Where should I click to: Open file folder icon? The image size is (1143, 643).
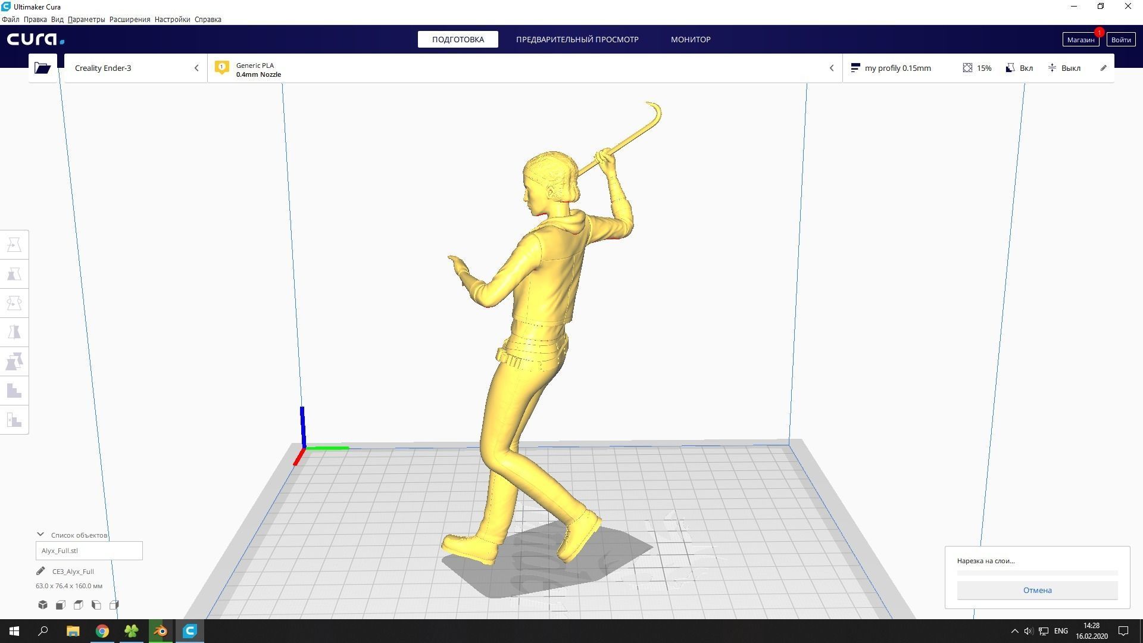click(42, 68)
